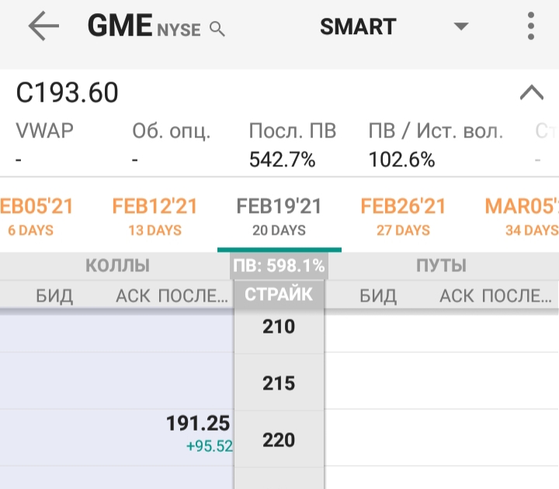The width and height of the screenshot is (559, 489).
Task: Tap calls cell in 215 row
Action: click(x=116, y=381)
